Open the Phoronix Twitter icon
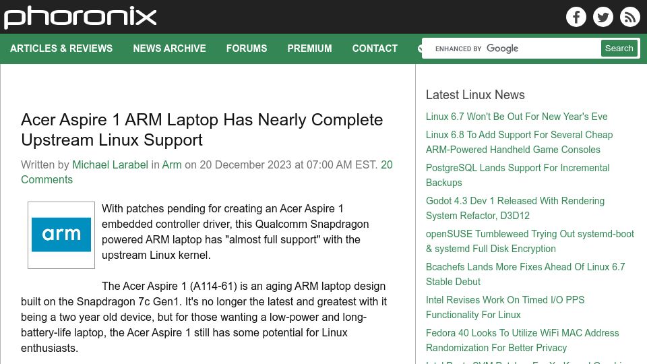 (603, 17)
